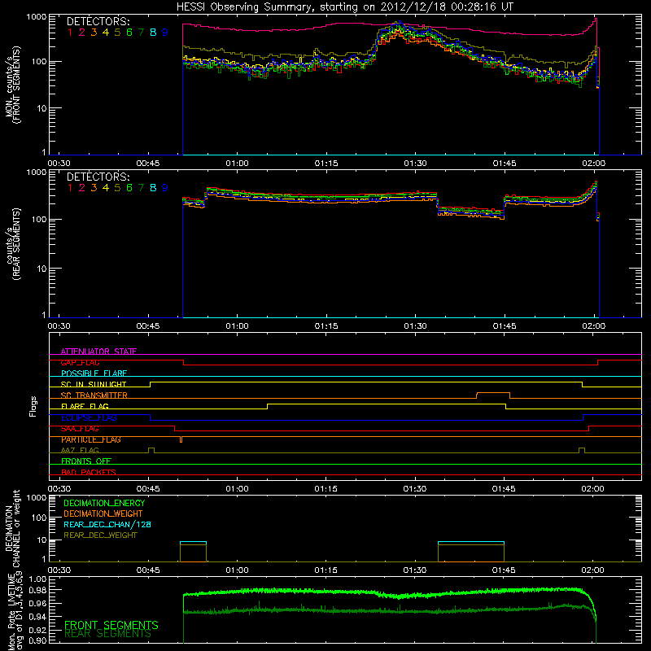Click the POSSIBLE_FLARE flag label

[94, 374]
